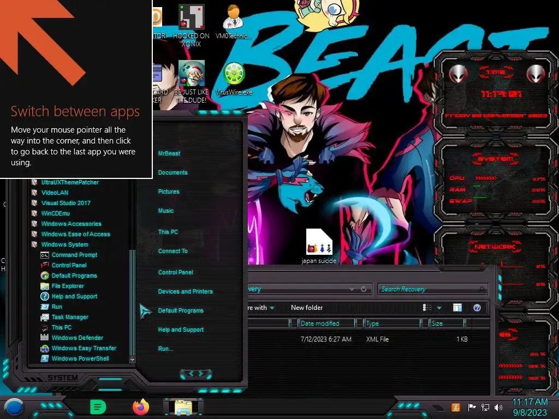
Task: Open Control Panel in programs list
Action: (69, 265)
